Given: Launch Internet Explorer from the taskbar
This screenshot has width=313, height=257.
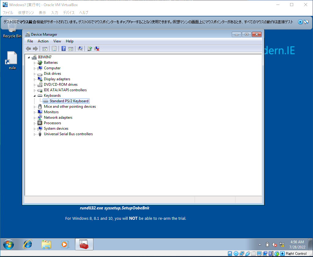Looking at the screenshot, I should [x=27, y=244].
